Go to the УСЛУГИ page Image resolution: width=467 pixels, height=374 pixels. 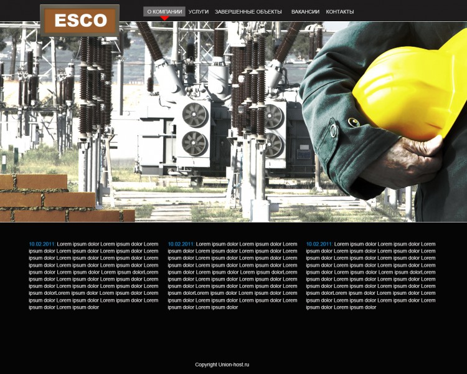coord(199,12)
